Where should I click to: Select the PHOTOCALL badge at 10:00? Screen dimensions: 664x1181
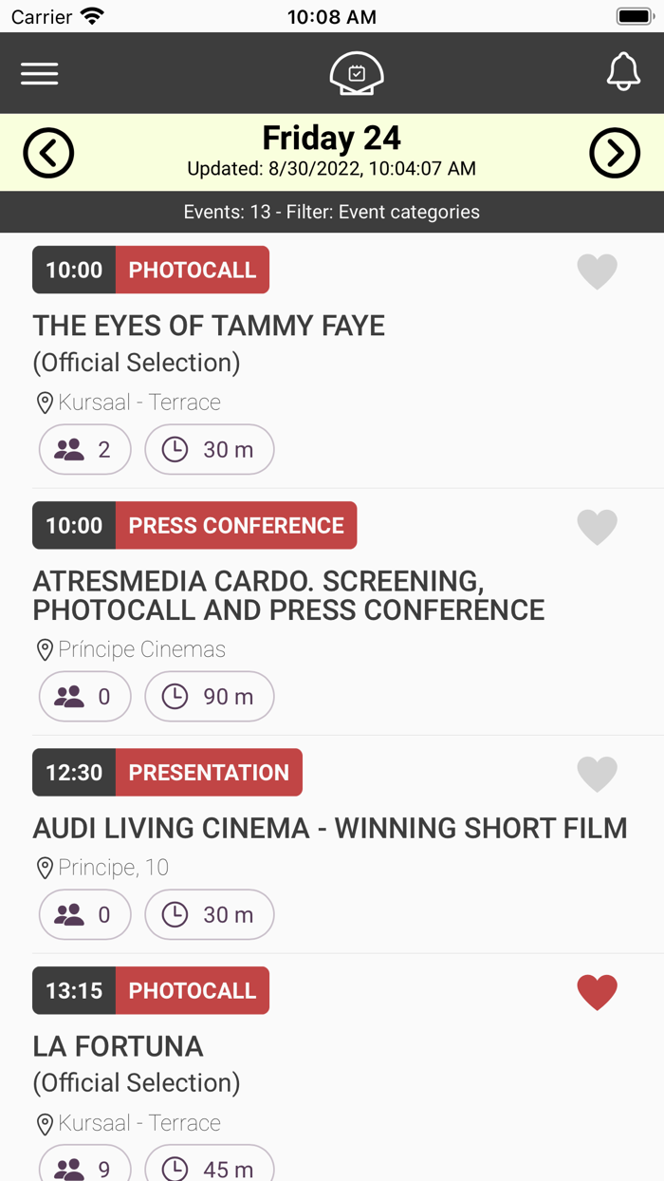coord(193,270)
